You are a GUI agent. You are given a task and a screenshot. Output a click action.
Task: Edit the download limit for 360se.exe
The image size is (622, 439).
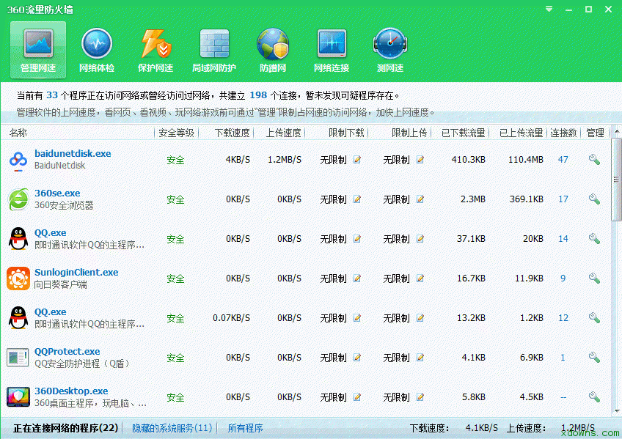(x=357, y=199)
